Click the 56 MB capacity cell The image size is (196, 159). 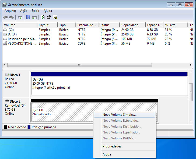[x=126, y=44]
